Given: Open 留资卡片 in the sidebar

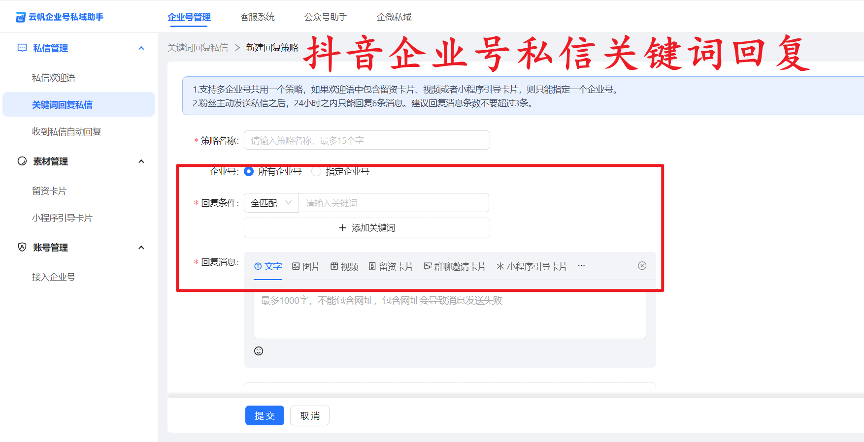Looking at the screenshot, I should tap(49, 190).
